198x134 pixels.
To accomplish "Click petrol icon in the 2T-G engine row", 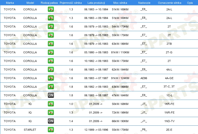I will 51,52.
